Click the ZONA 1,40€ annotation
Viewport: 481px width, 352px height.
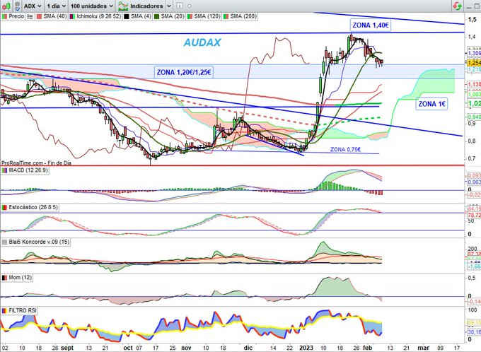click(371, 25)
